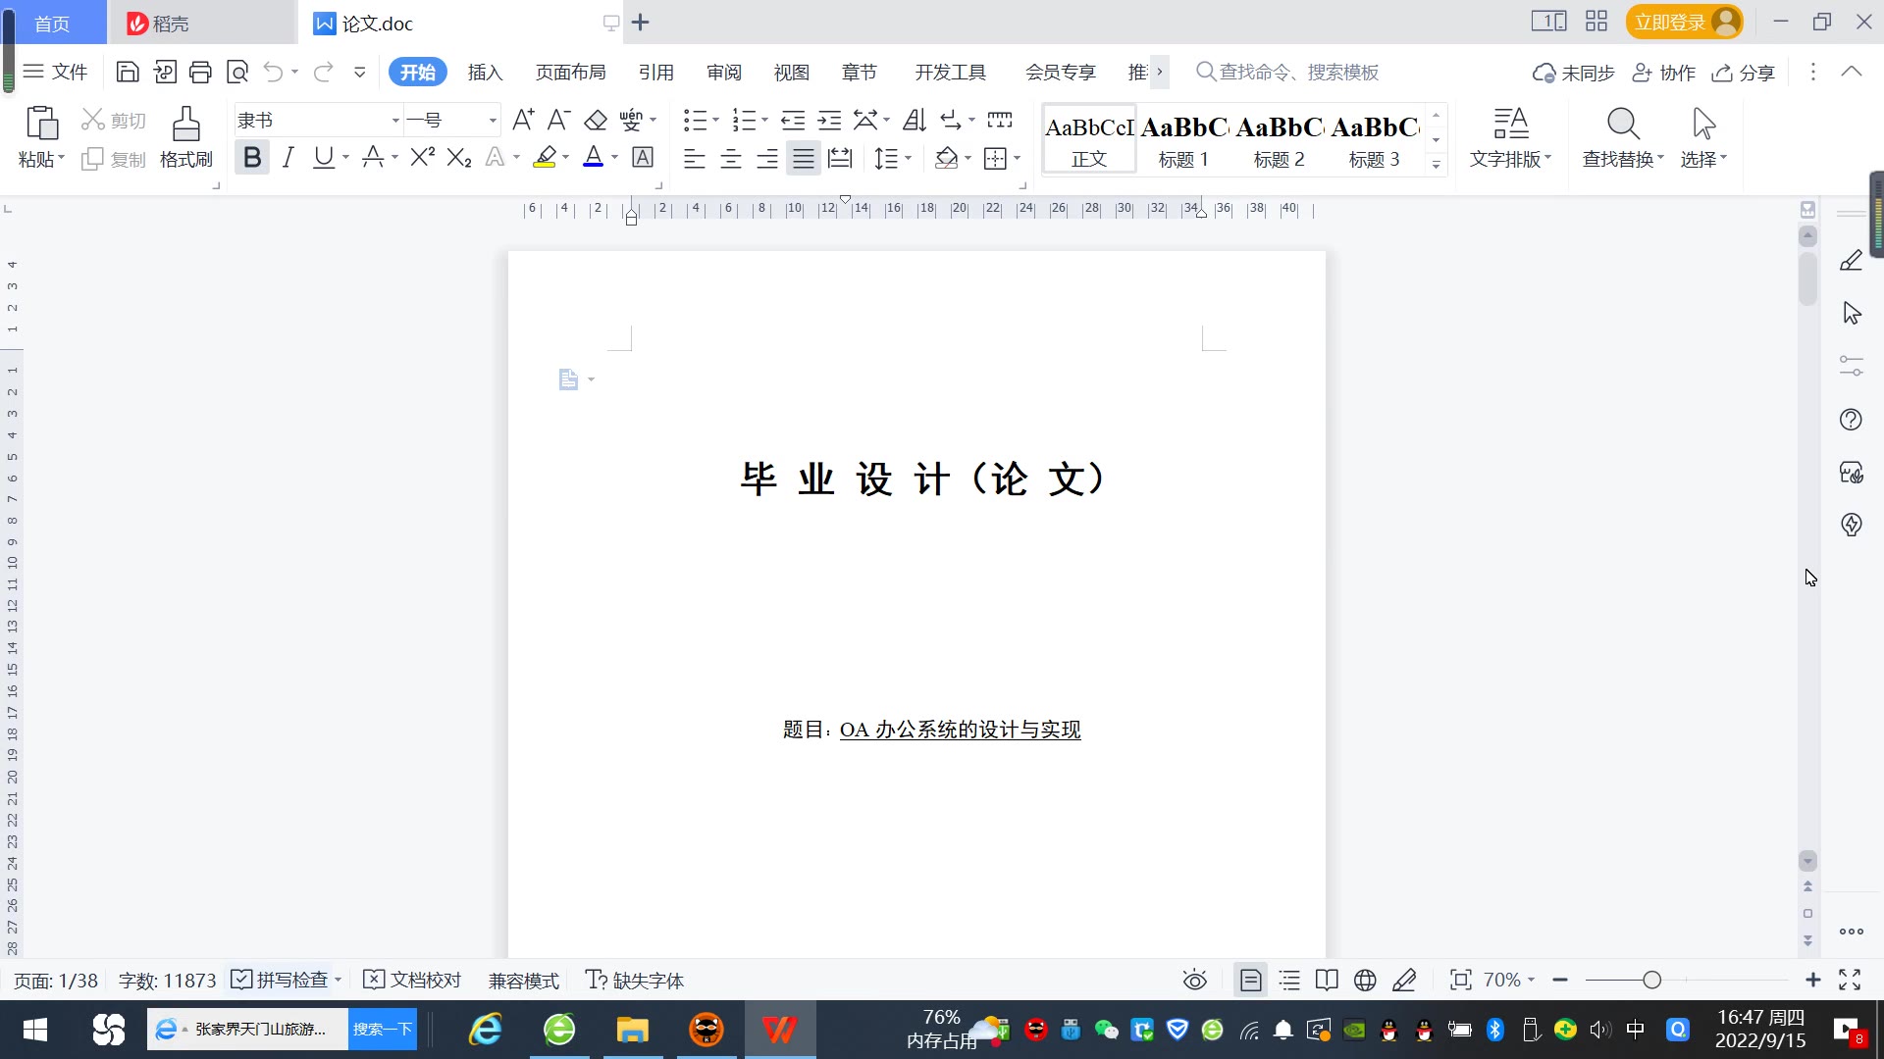Toggle Bold formatting button

(x=252, y=158)
